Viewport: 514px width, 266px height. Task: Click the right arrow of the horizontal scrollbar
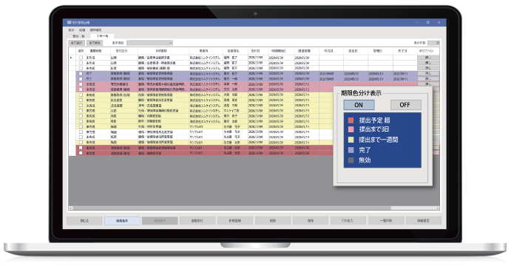[438, 208]
